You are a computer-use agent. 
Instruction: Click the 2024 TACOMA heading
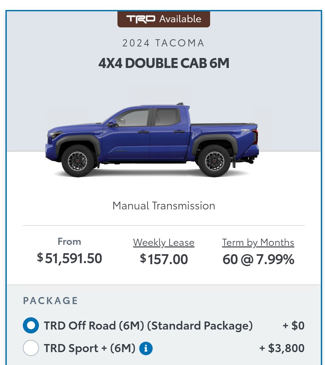click(164, 43)
